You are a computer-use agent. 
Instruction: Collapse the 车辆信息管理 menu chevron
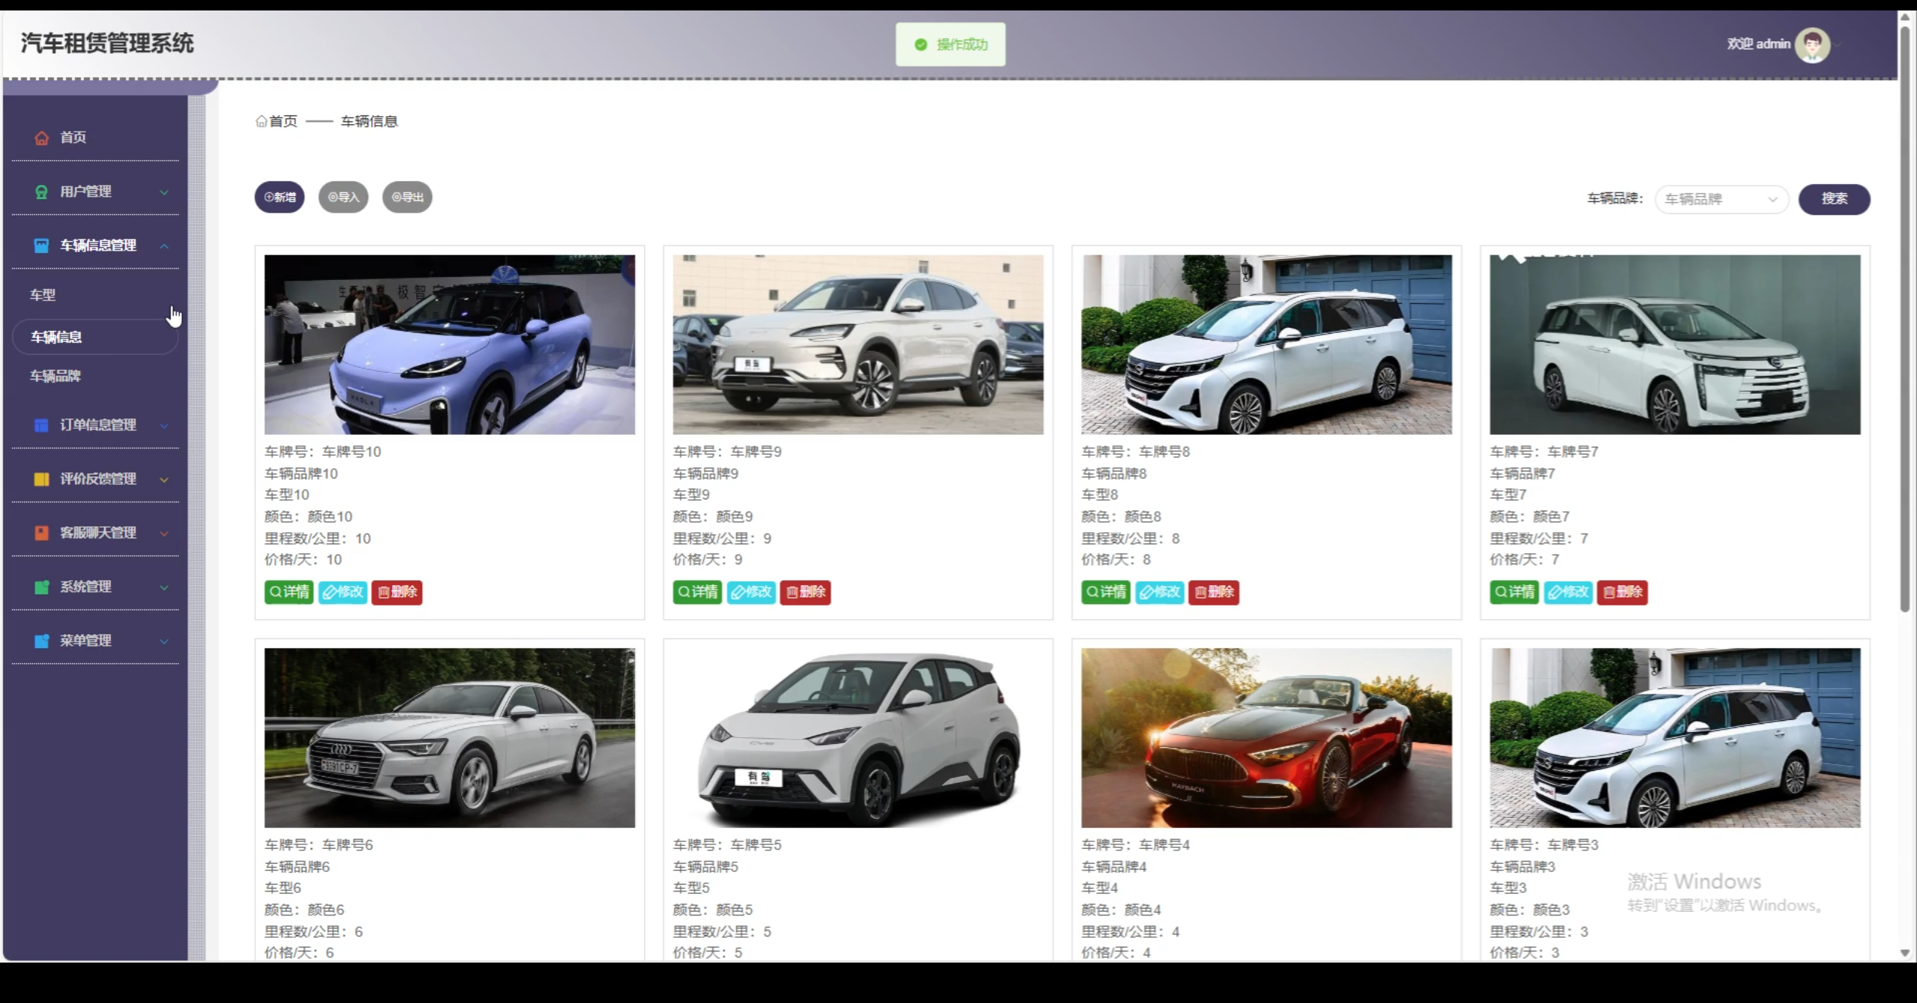tap(164, 246)
